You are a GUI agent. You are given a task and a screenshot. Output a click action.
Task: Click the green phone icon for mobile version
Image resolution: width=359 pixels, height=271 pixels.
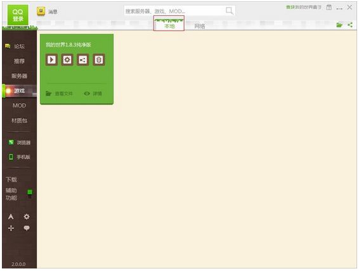click(x=11, y=157)
